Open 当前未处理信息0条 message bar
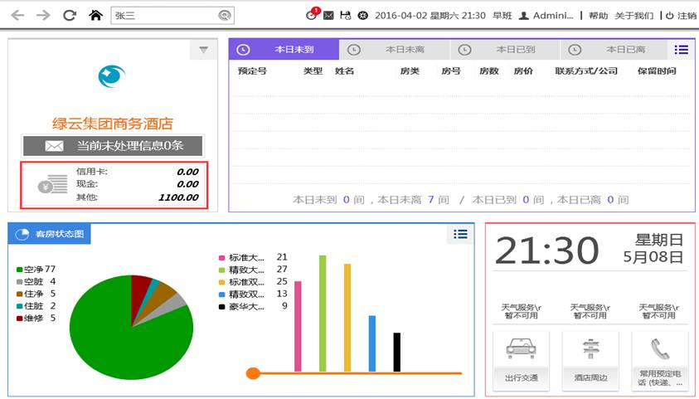The height and width of the screenshot is (399, 699). click(x=113, y=146)
